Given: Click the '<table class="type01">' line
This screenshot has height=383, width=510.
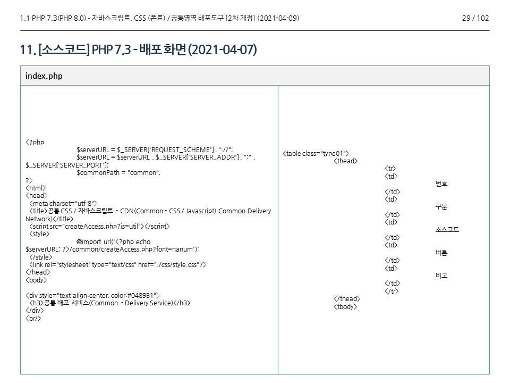Looking at the screenshot, I should pos(316,153).
